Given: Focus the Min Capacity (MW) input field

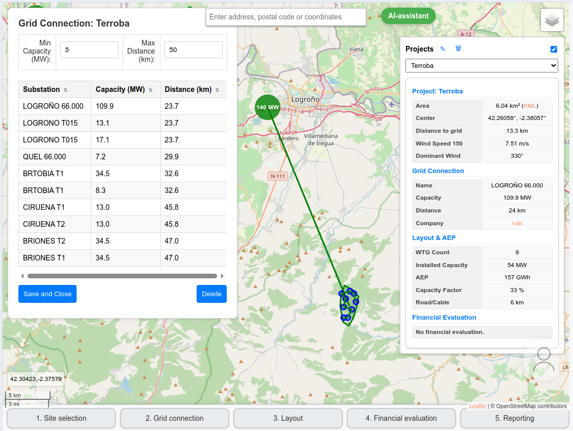Looking at the screenshot, I should [89, 50].
